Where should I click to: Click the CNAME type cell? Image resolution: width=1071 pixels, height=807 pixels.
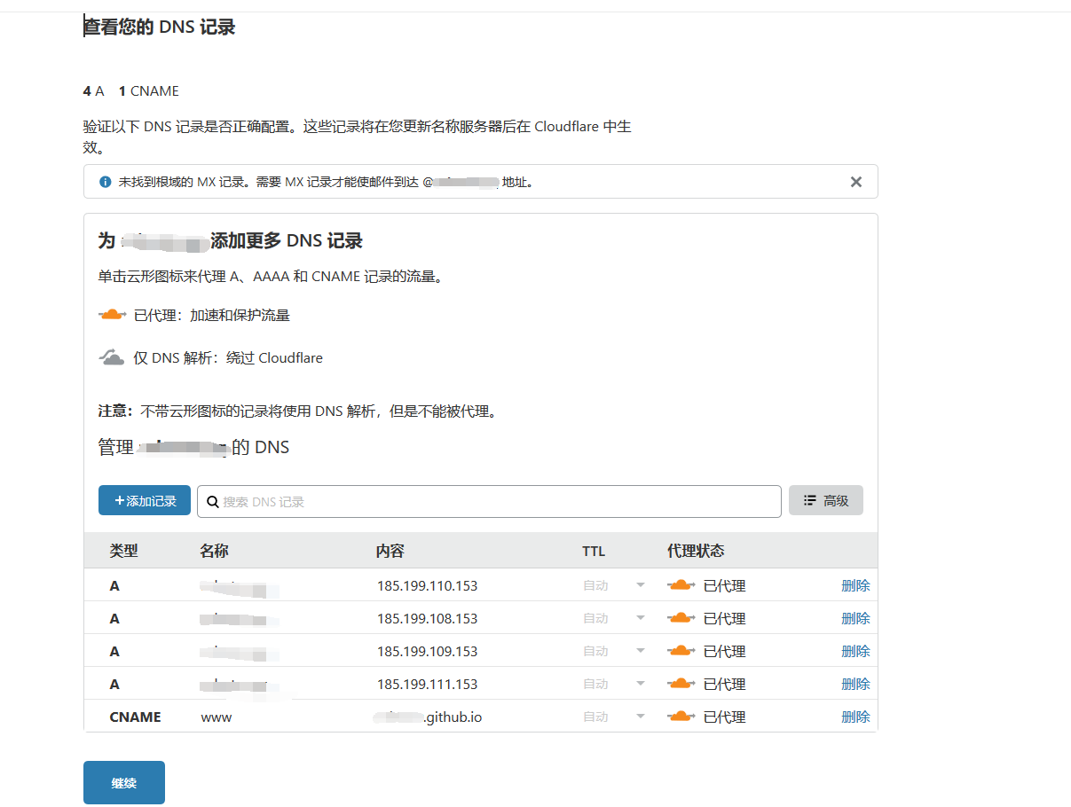pyautogui.click(x=136, y=717)
